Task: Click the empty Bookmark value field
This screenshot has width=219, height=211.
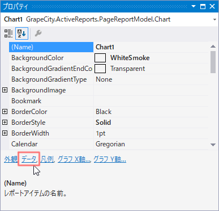Action: (x=151, y=101)
